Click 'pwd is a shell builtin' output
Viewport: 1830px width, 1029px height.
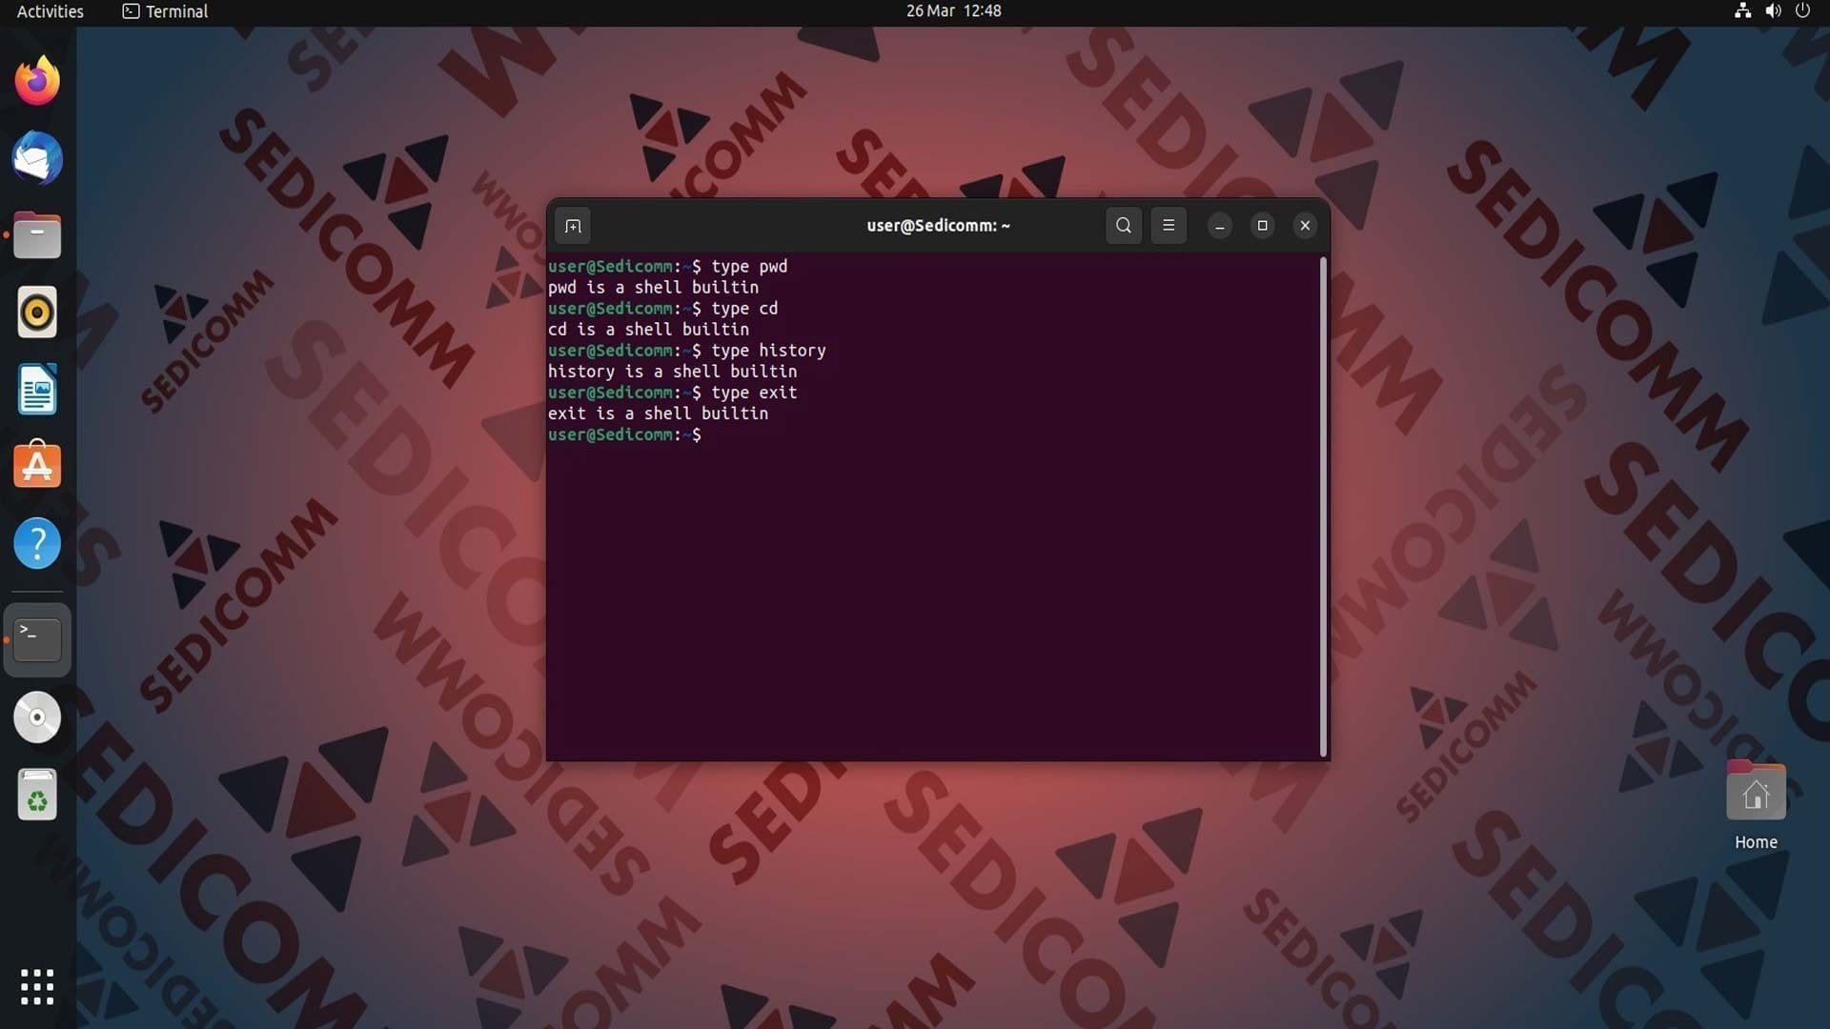pos(653,288)
